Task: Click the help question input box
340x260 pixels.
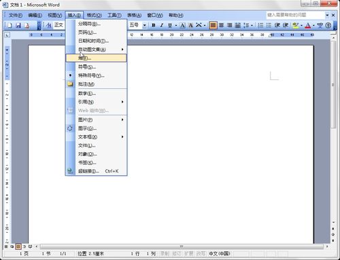Action: pyautogui.click(x=295, y=15)
